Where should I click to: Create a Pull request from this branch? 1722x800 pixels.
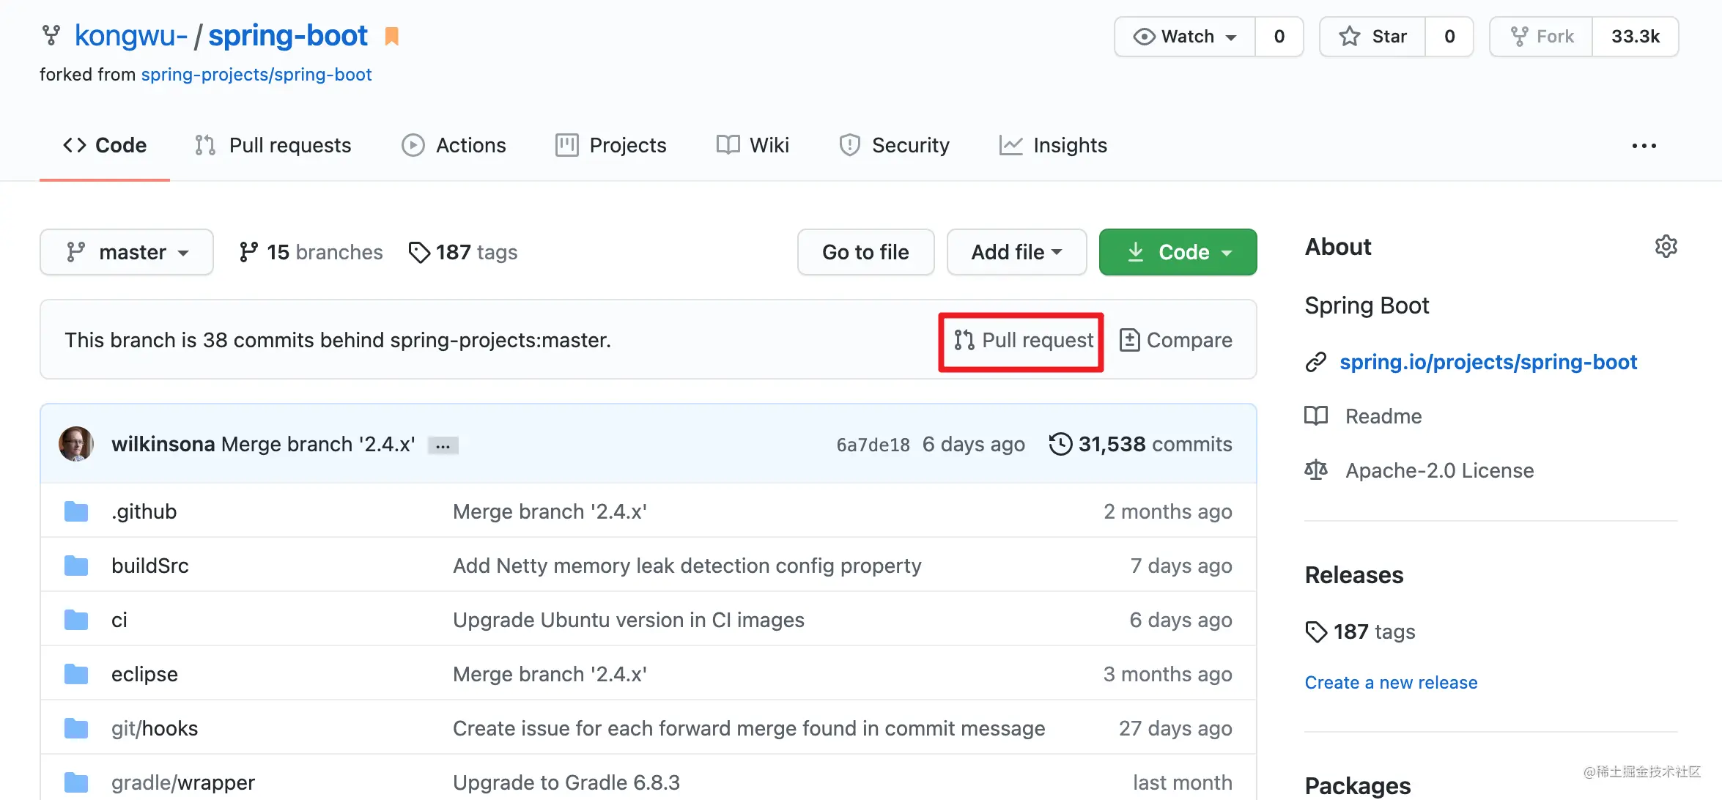pos(1023,340)
